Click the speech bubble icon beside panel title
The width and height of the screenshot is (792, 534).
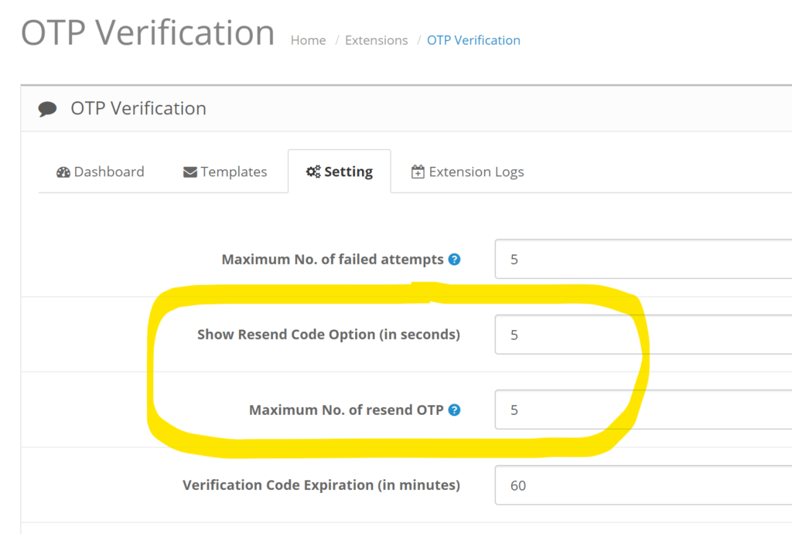click(x=47, y=108)
